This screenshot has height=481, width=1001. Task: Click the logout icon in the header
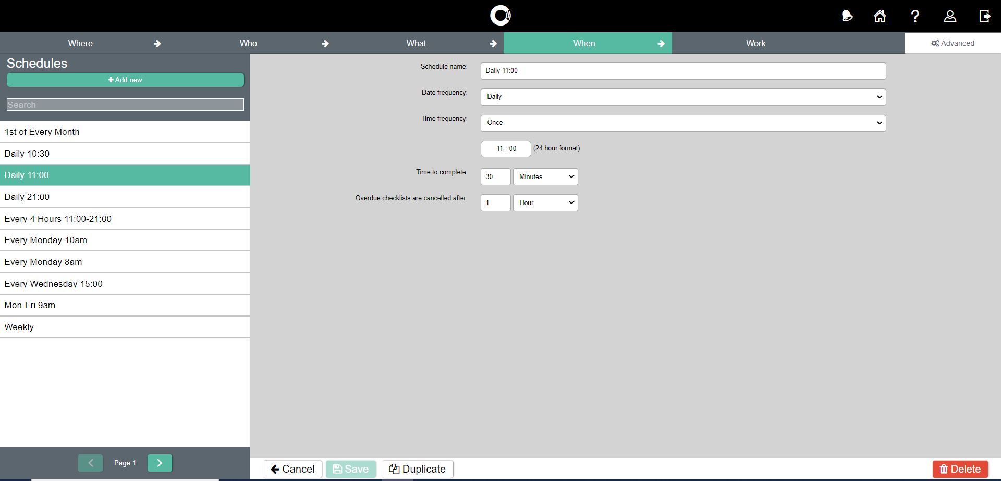(x=985, y=16)
